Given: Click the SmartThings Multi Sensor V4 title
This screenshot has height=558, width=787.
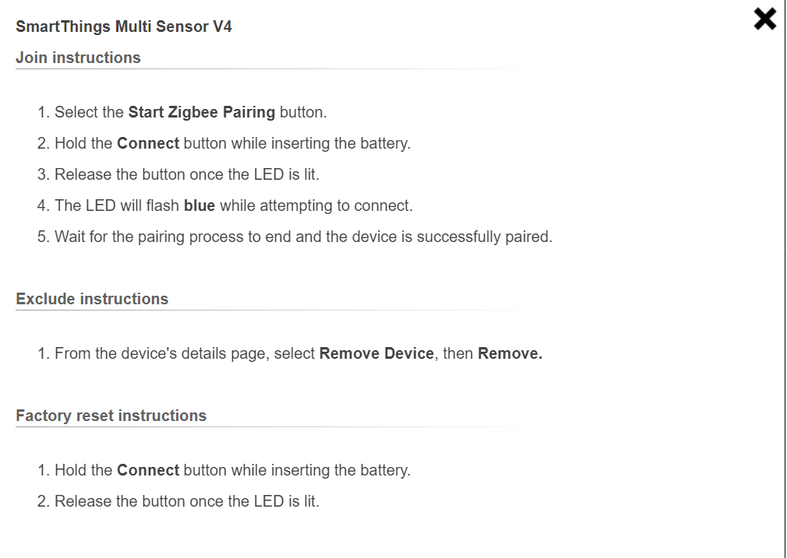Looking at the screenshot, I should pos(124,26).
